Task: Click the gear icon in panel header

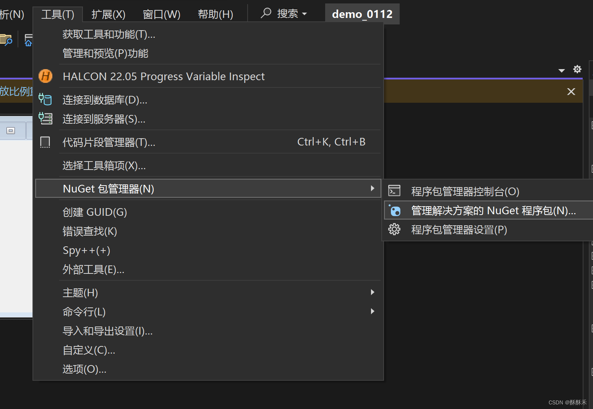Action: (577, 69)
